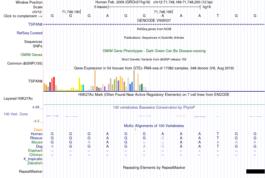Click the Sequences track label
This screenshot has width=265, height=178.
click(x=33, y=42)
